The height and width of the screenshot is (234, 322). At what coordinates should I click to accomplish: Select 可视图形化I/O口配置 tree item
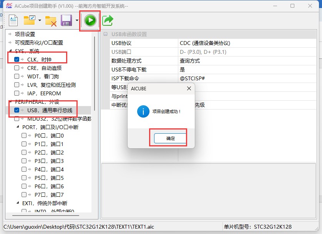pos(39,43)
